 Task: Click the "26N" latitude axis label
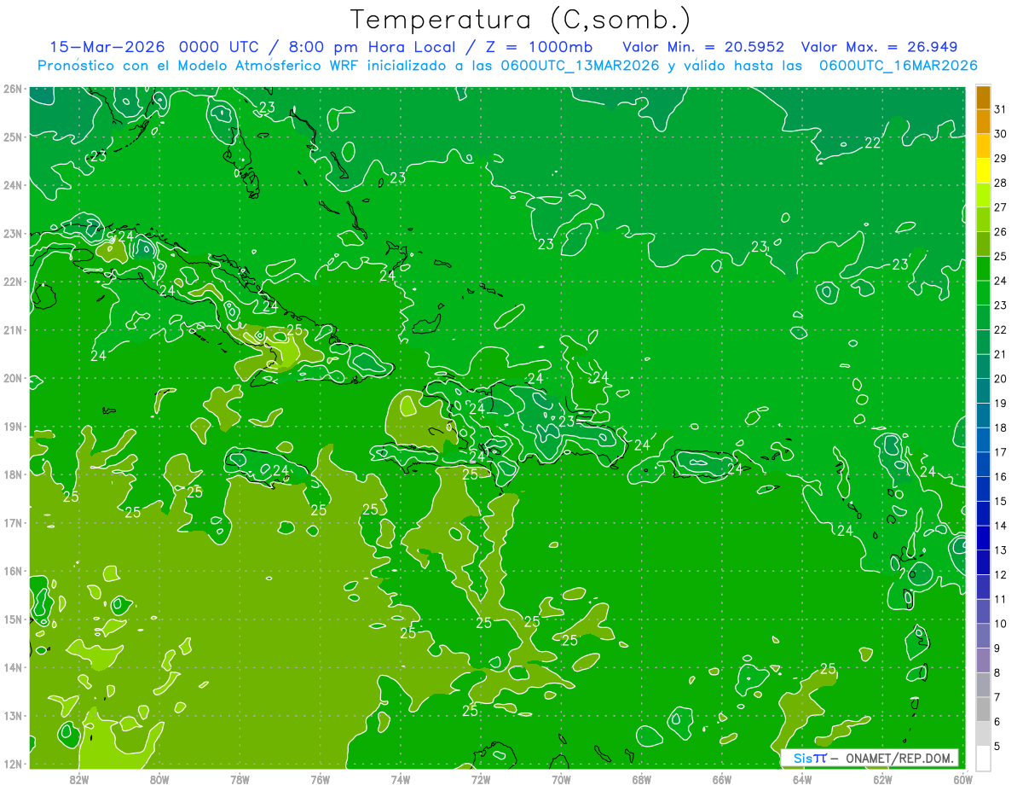(12, 88)
